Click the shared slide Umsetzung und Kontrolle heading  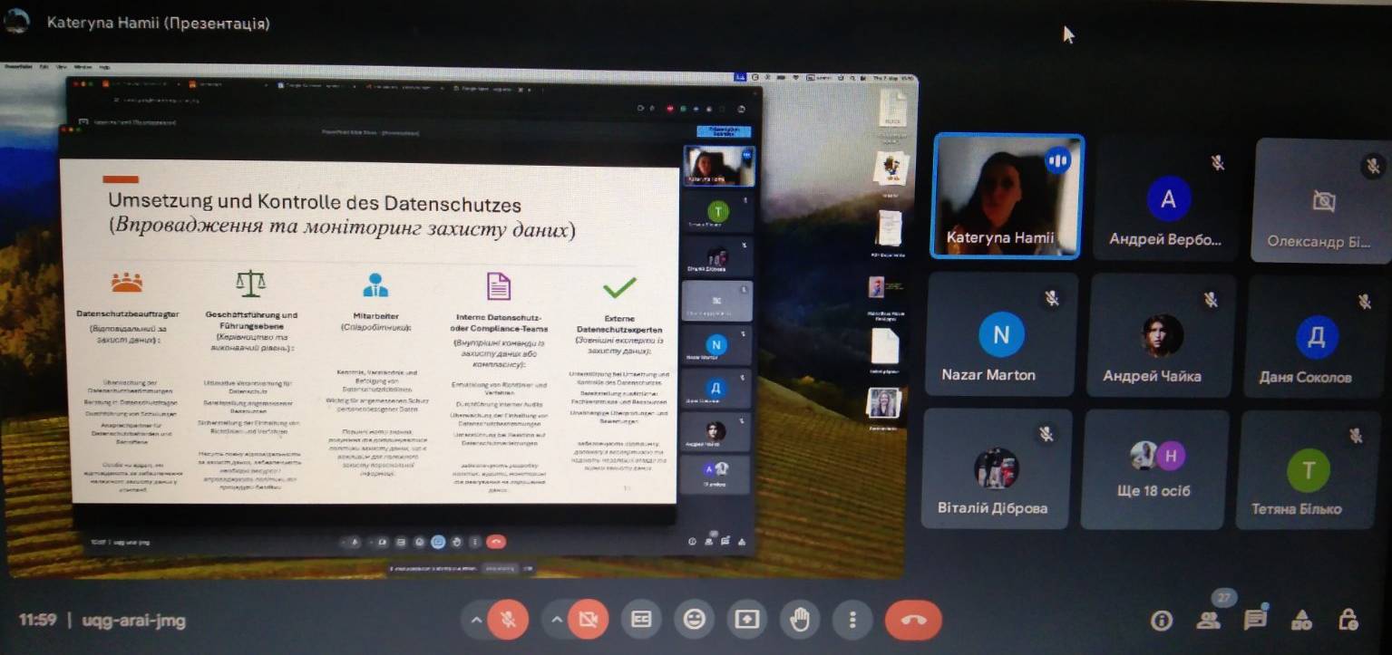315,202
